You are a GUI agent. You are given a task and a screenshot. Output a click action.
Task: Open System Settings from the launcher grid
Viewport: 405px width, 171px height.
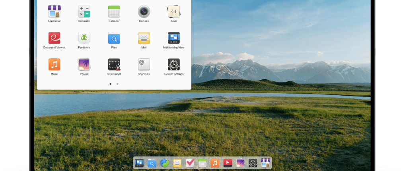174,64
